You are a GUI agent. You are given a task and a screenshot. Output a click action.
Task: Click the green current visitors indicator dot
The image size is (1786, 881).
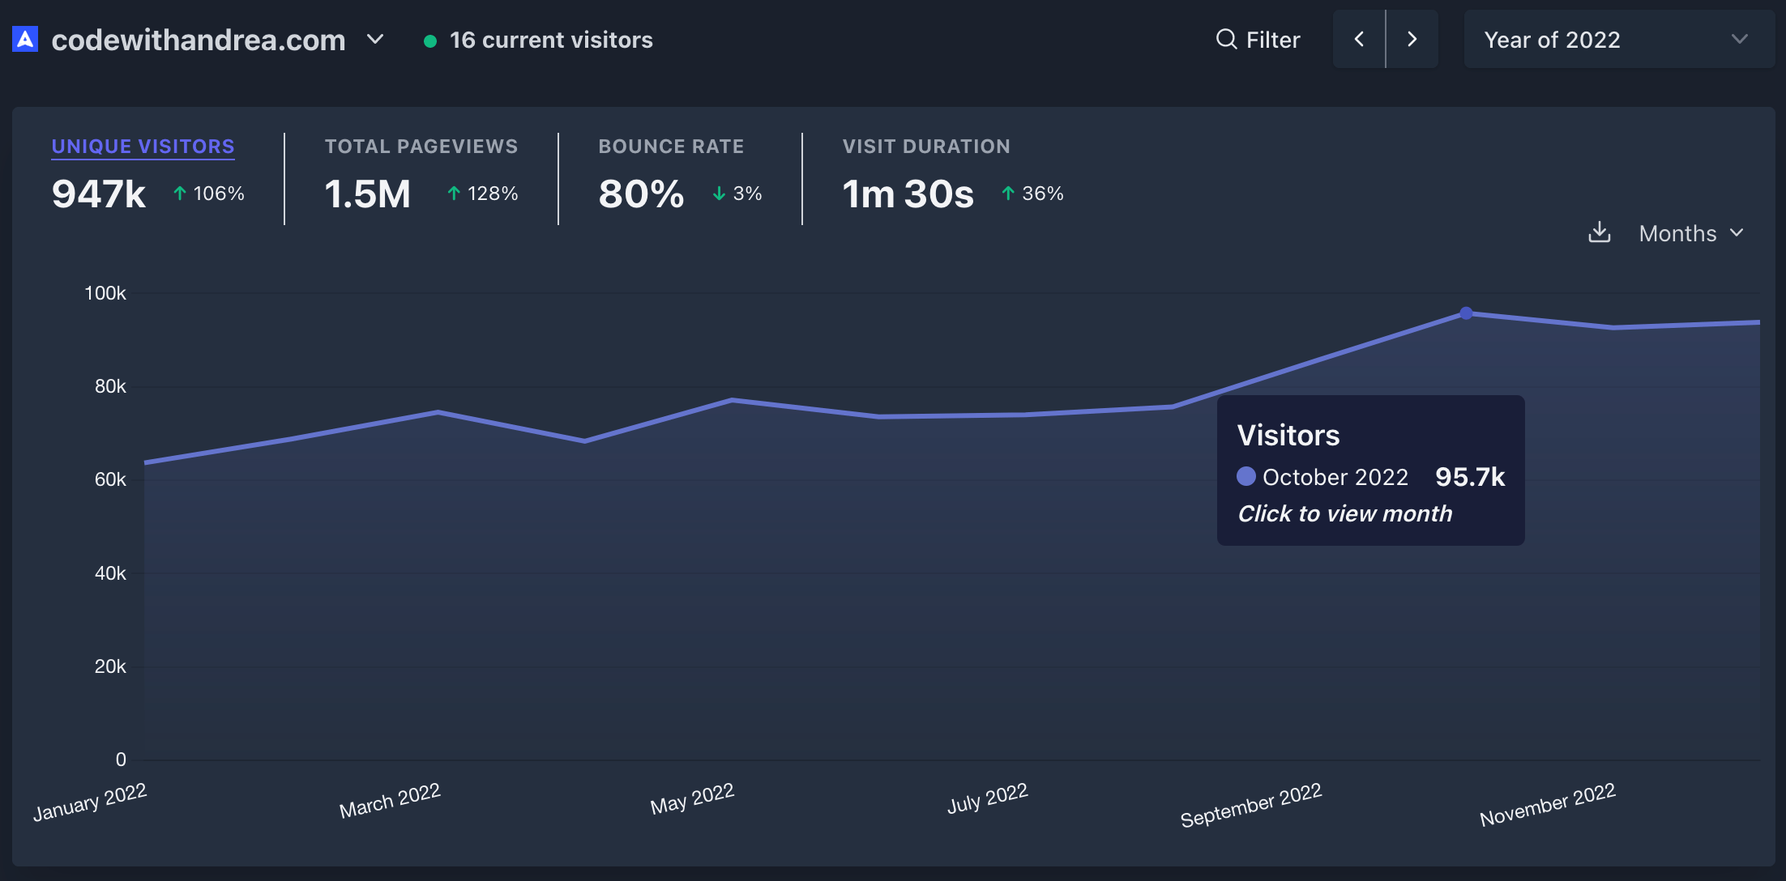coord(430,40)
